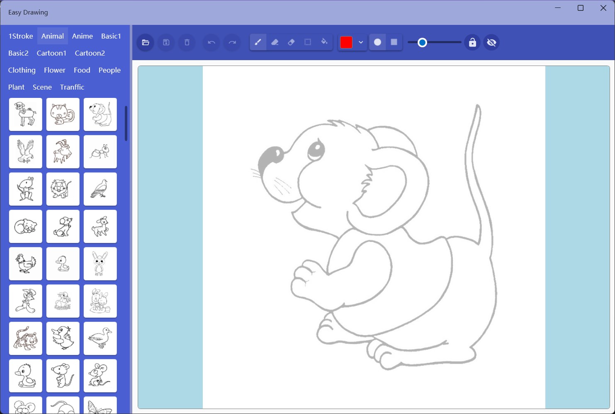The width and height of the screenshot is (615, 414).
Task: Open the Flower template category
Action: (x=54, y=70)
